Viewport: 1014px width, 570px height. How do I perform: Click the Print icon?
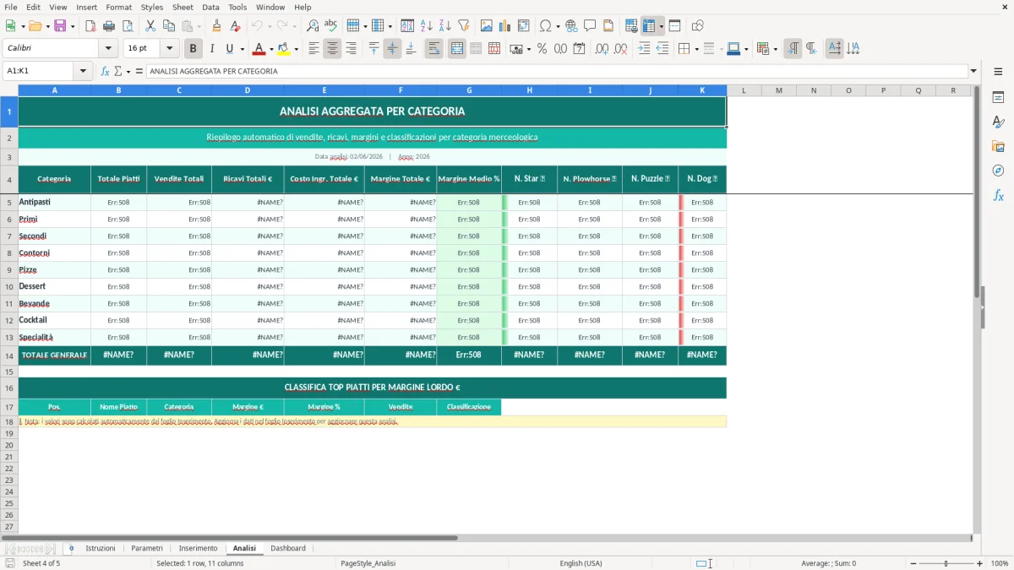(x=109, y=26)
